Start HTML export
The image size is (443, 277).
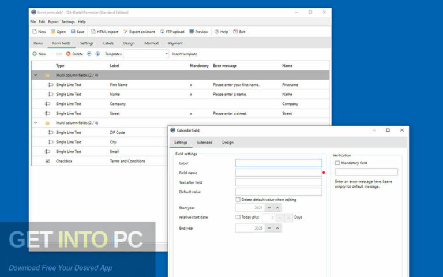[104, 32]
